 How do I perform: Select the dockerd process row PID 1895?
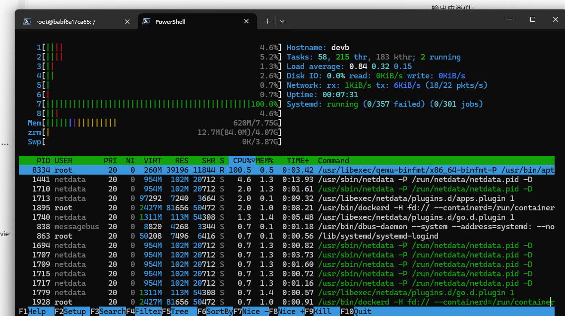(286, 208)
